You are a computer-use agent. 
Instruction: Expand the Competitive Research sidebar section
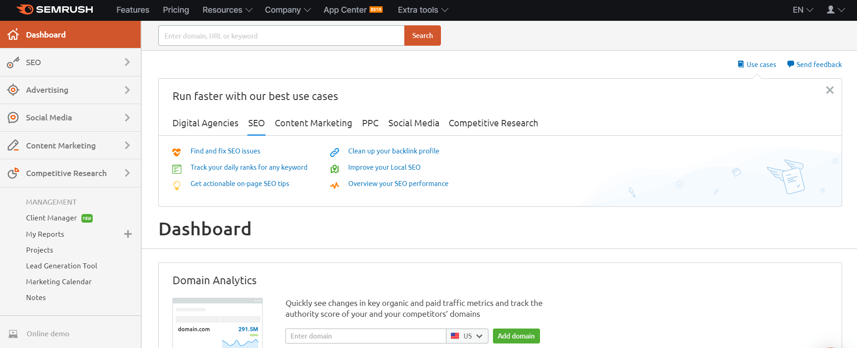[x=127, y=173]
